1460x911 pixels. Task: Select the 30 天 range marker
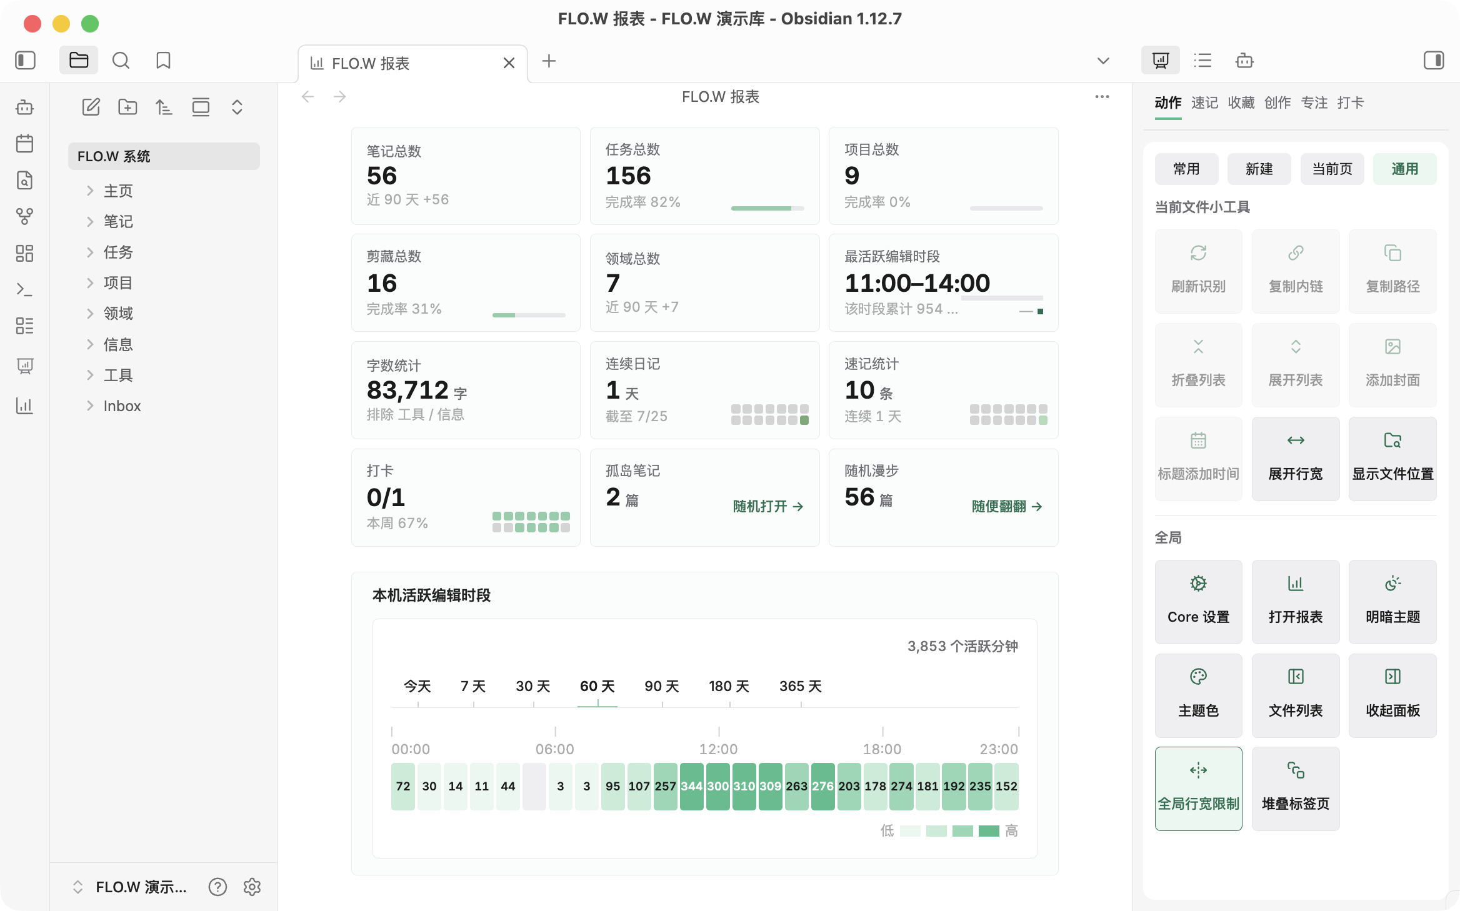(x=533, y=686)
